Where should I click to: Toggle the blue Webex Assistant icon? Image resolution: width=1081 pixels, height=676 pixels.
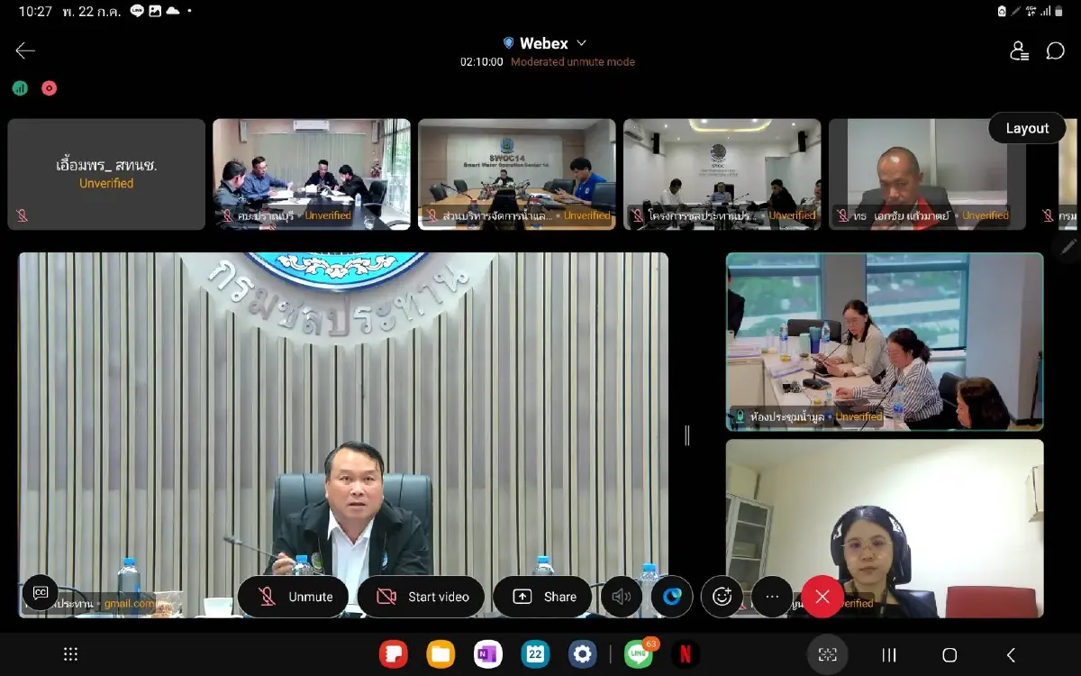click(672, 597)
